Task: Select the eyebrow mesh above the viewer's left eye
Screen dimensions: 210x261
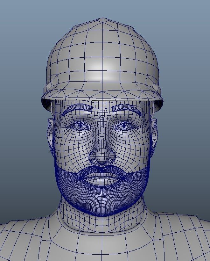Action: 77,109
